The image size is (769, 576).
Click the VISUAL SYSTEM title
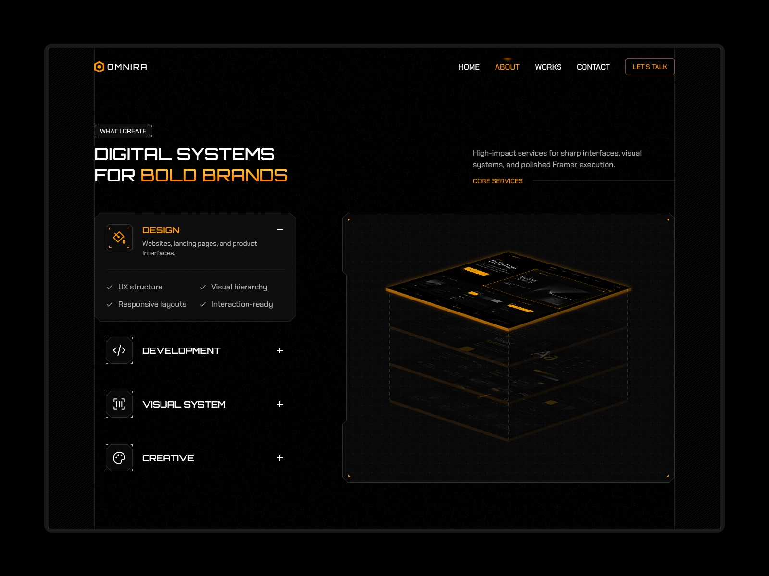pyautogui.click(x=184, y=405)
